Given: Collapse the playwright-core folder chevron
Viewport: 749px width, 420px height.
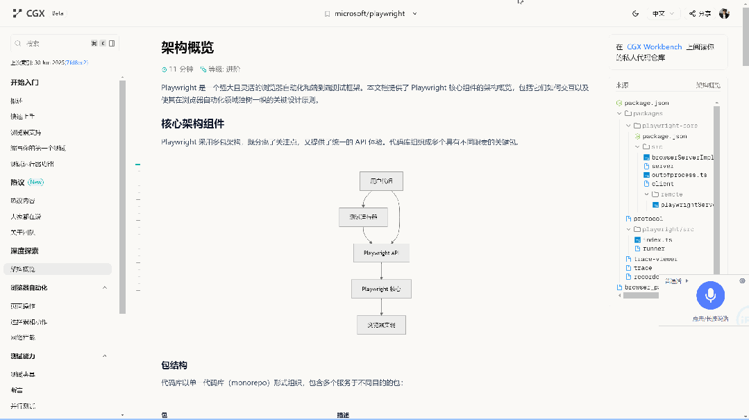Looking at the screenshot, I should [x=629, y=126].
